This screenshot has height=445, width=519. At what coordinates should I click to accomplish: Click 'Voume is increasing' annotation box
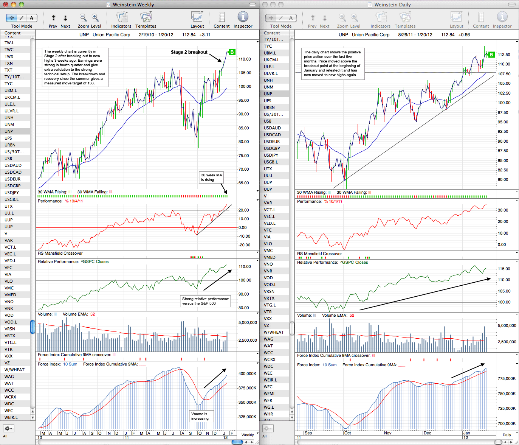click(x=201, y=416)
